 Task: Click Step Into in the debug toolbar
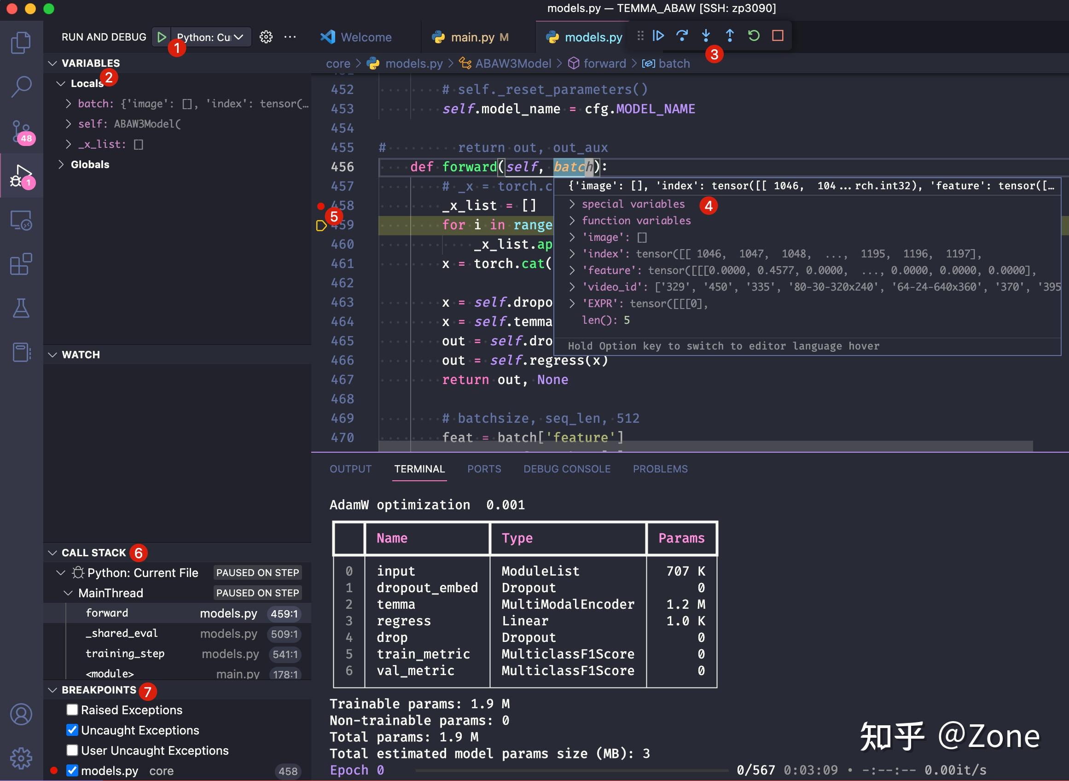coord(706,35)
